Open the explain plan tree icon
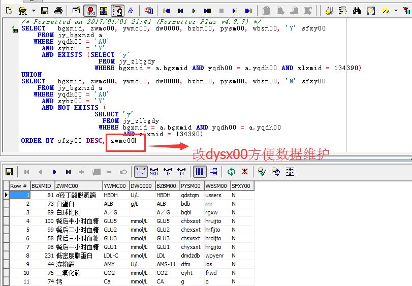This screenshot has width=412, height=286. point(342,11)
